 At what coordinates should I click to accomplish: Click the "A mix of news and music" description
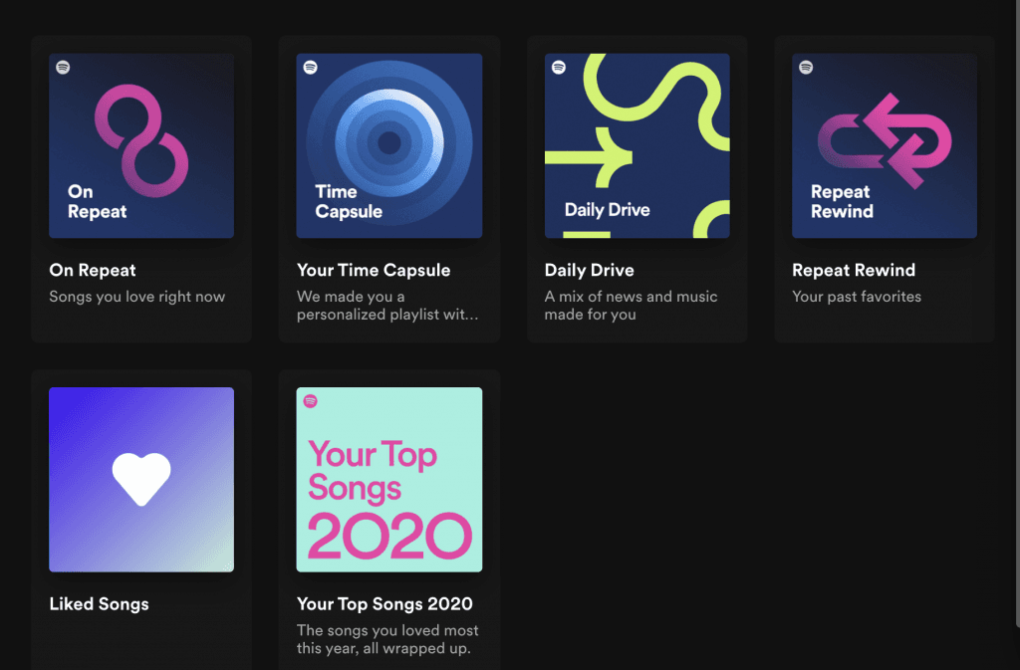pyautogui.click(x=631, y=297)
